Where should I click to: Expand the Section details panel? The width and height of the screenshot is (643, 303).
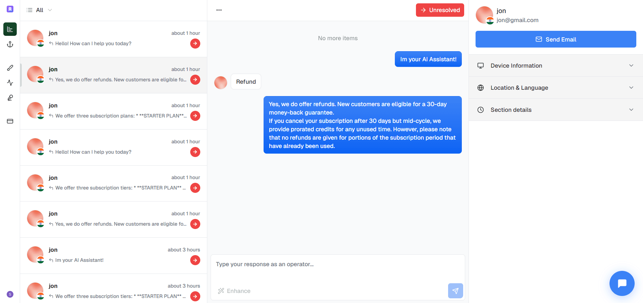556,110
